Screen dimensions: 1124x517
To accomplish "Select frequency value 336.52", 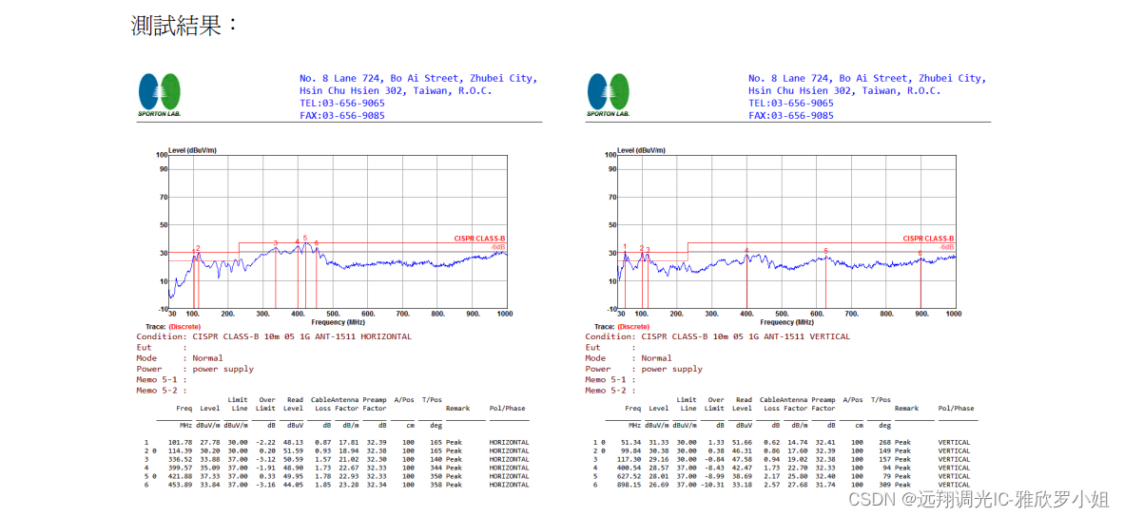I will click(x=182, y=459).
